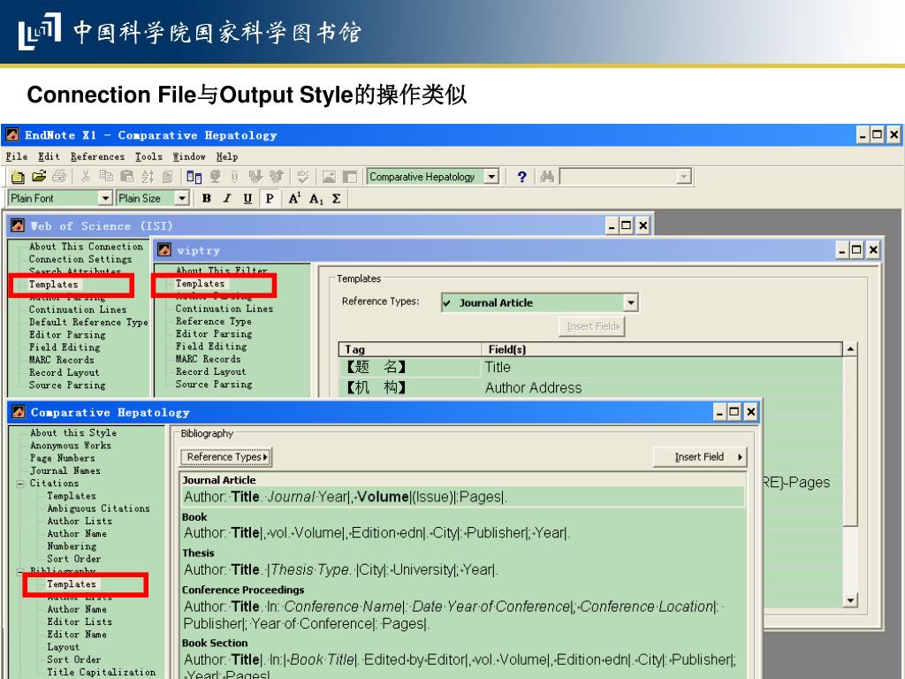Viewport: 905px width, 679px height.
Task: Toggle Italic formatting button
Action: pos(227,199)
